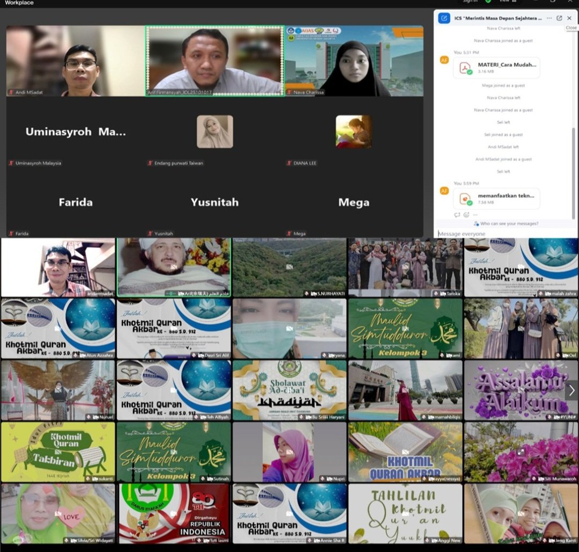Open the MATERI_Cara Mudah PDF file

coord(496,68)
